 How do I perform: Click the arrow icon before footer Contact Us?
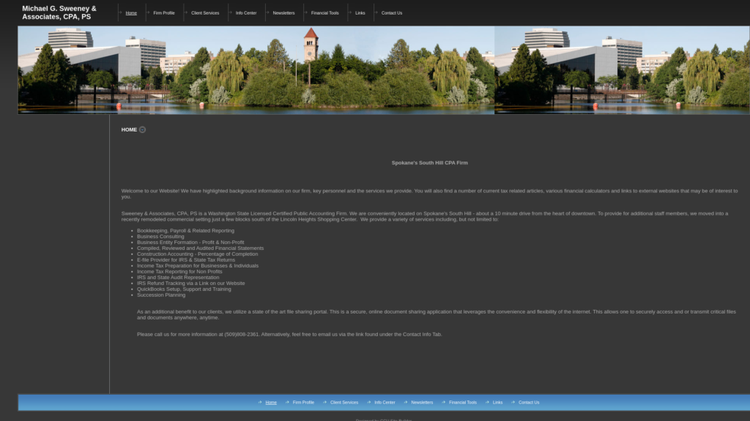coord(513,402)
